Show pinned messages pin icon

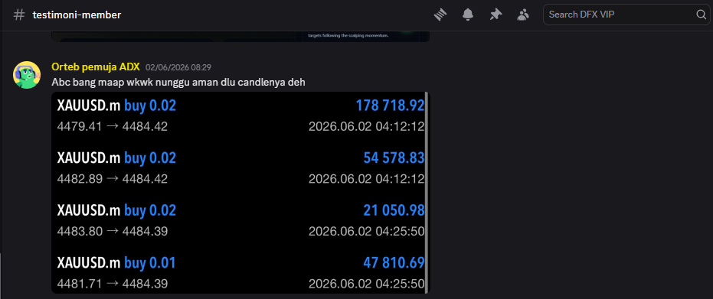[x=496, y=15]
